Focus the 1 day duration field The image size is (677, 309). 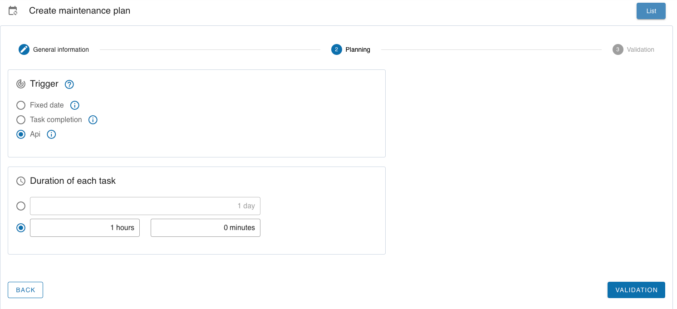tap(145, 206)
